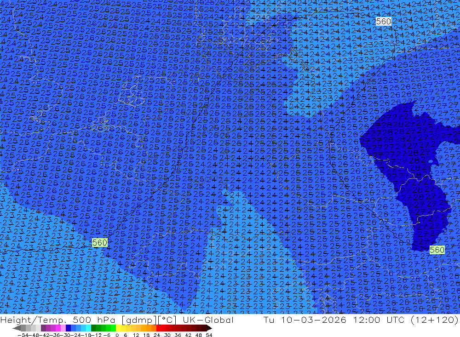Viewport: 460px width, 337px height.
Task: Click the 0 legend value
Action: coord(117,335)
